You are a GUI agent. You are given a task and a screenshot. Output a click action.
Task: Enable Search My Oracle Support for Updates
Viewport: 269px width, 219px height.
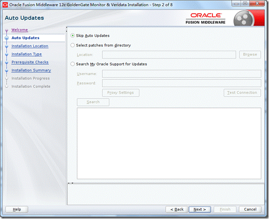point(72,64)
